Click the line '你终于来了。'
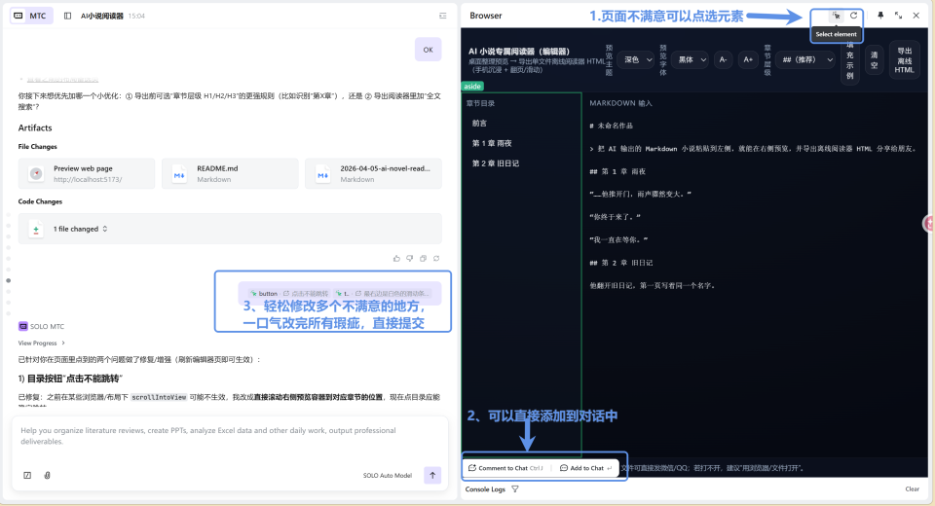The image size is (935, 506). click(x=615, y=217)
